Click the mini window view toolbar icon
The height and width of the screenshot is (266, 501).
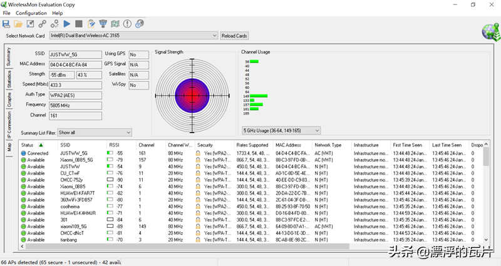click(30, 24)
